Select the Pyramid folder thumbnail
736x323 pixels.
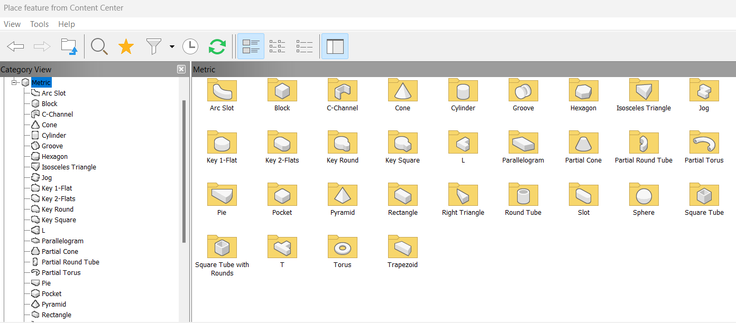342,195
